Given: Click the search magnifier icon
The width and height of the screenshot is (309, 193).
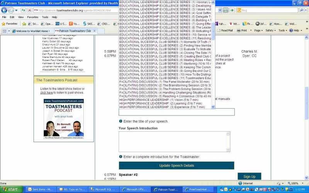Looking at the screenshot, I should point(302,10).
